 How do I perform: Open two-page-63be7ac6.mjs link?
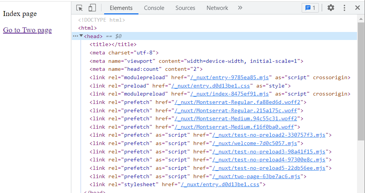pos(256,177)
